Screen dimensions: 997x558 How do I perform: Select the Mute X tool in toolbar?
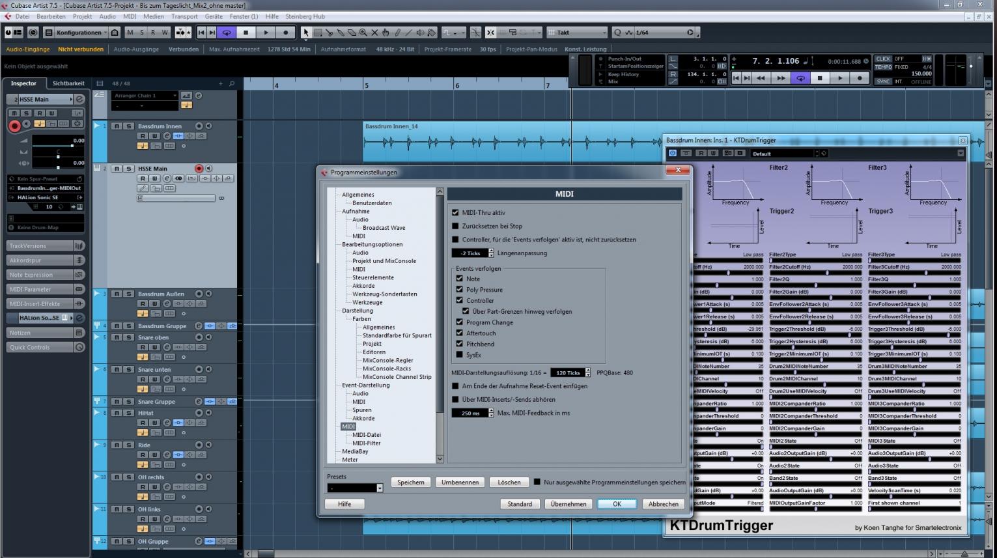click(x=374, y=33)
